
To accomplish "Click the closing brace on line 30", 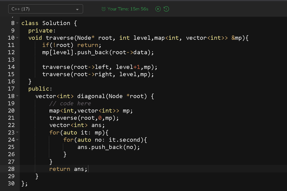I will [23, 184].
